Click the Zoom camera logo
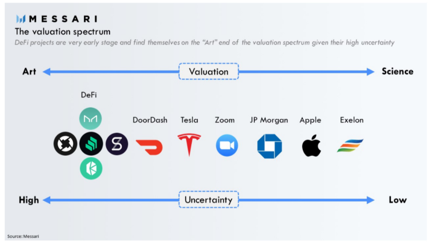Image resolution: width=435 pixels, height=244 pixels. coord(227,146)
